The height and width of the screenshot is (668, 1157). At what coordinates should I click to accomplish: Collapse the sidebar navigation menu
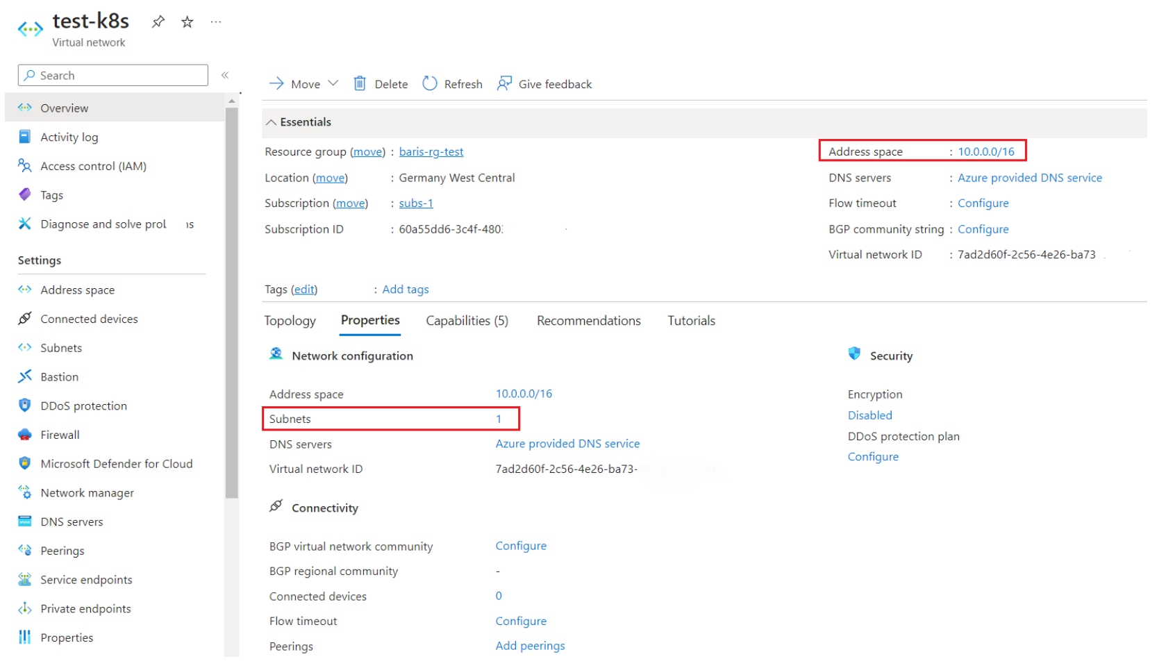click(x=225, y=75)
